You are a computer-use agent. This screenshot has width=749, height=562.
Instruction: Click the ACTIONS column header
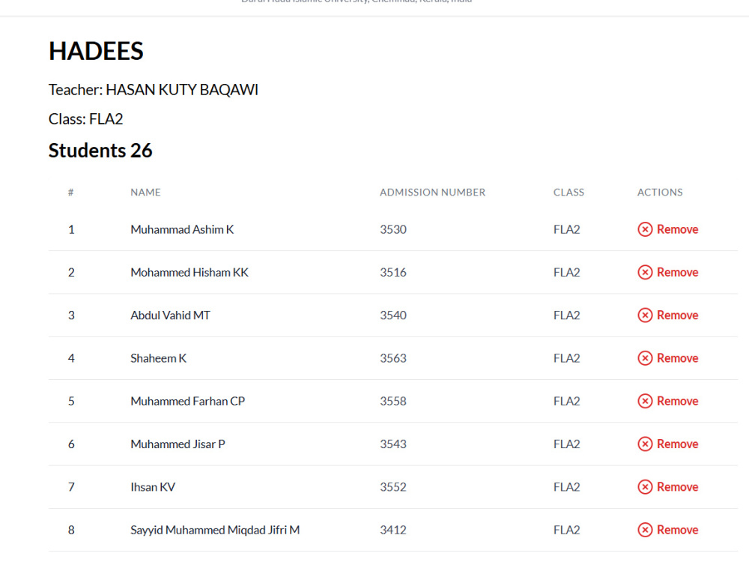pyautogui.click(x=660, y=192)
